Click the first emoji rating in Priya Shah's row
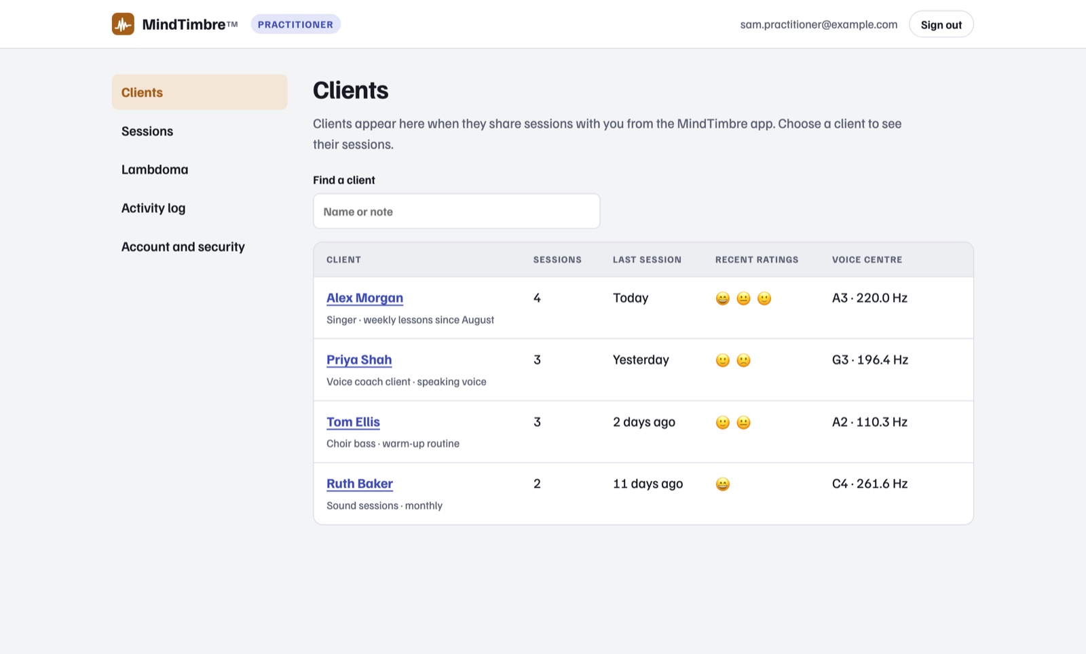The height and width of the screenshot is (654, 1086). [723, 360]
